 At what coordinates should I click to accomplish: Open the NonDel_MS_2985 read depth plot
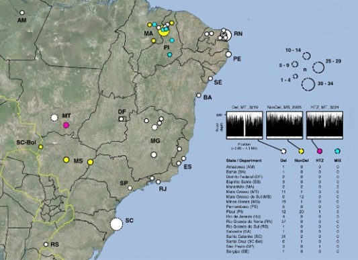(x=285, y=125)
